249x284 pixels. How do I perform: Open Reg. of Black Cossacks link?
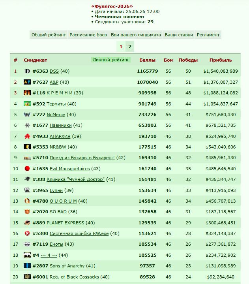click(74, 277)
